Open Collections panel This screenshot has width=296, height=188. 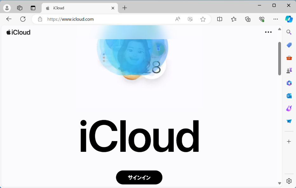[x=248, y=19]
